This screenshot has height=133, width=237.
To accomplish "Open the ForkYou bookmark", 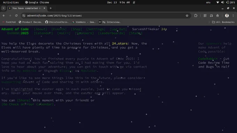I will tap(9, 22).
